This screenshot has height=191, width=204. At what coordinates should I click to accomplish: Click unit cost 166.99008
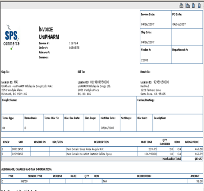pyautogui.click(x=150, y=154)
